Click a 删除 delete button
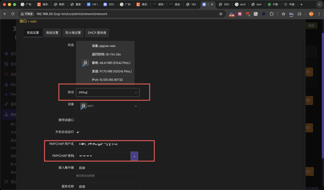Screen dimensions: 324x190 coord(308,72)
